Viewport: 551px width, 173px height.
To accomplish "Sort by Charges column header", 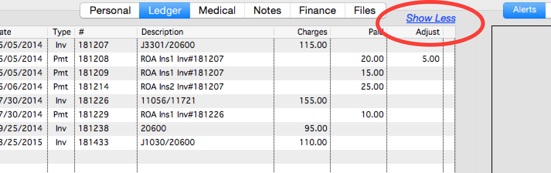I will tap(312, 32).
